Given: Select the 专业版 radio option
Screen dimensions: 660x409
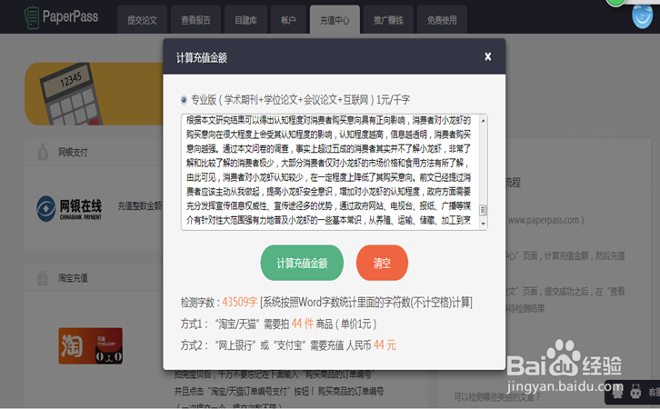Looking at the screenshot, I should coord(184,100).
